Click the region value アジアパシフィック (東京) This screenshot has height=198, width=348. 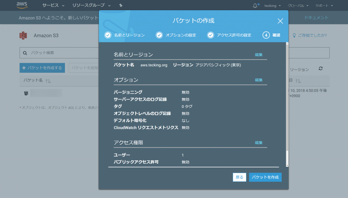point(218,65)
